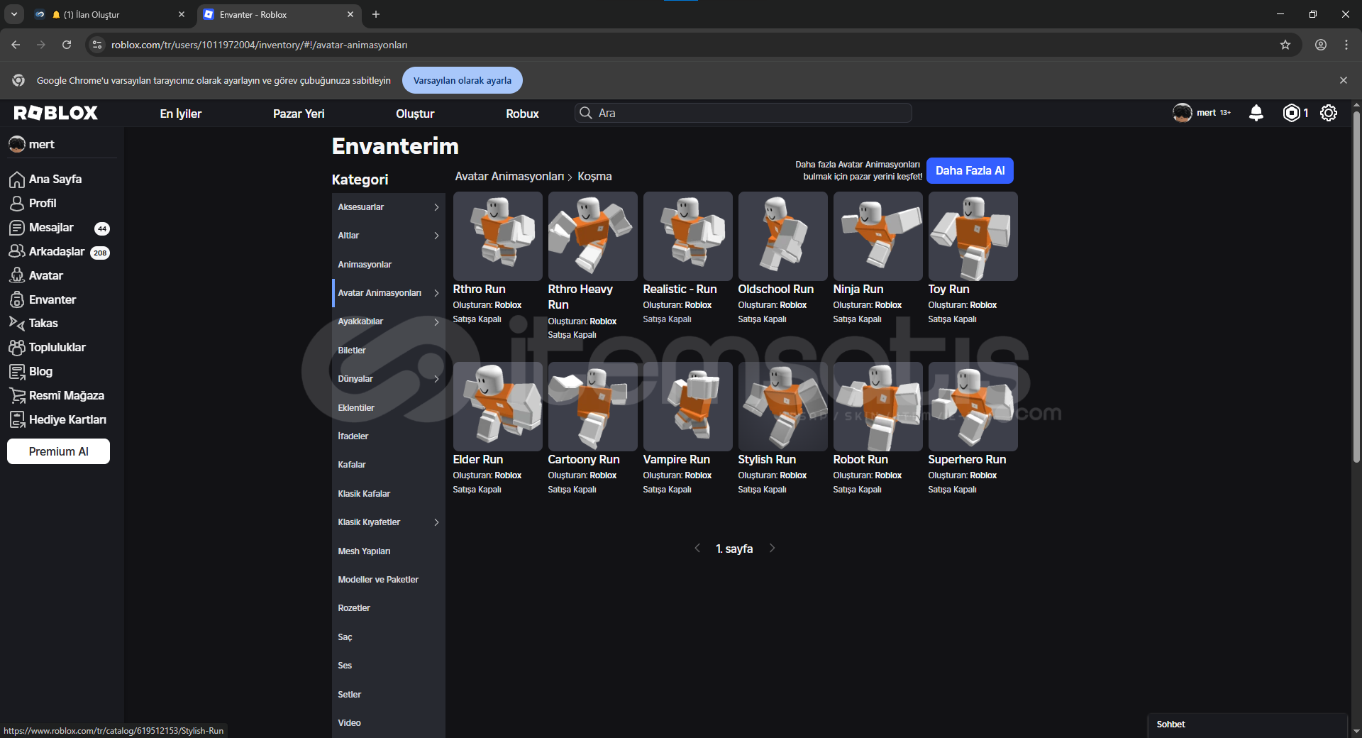Open Robux nav menu

tap(522, 114)
